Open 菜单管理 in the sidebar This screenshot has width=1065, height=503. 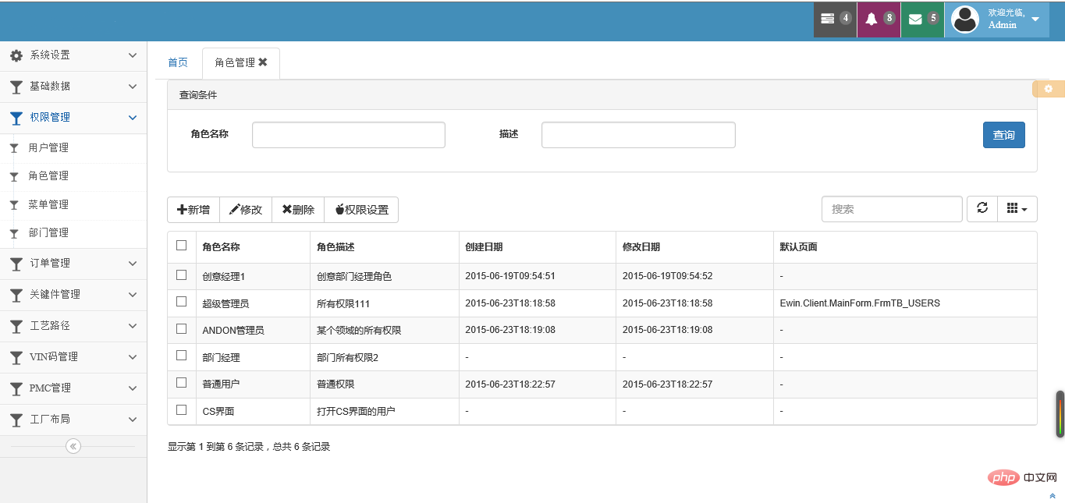click(x=48, y=205)
